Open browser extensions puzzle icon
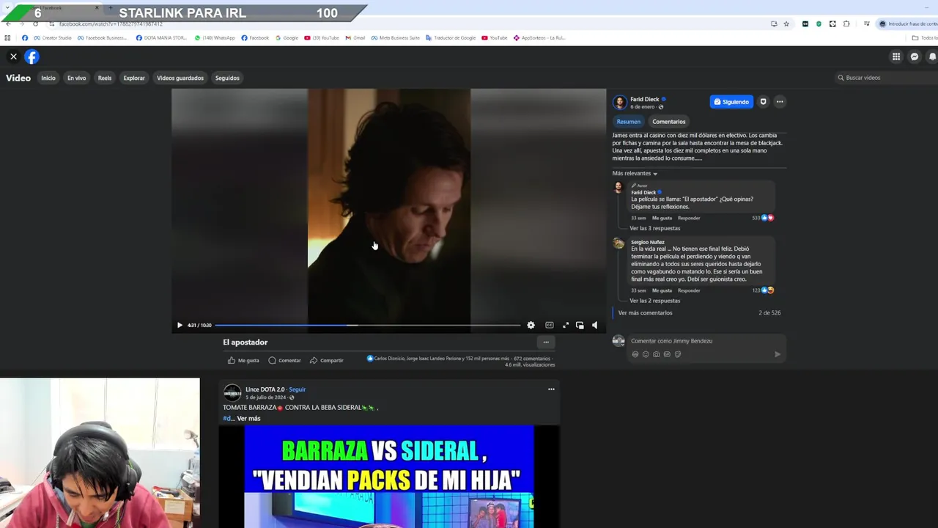 tap(846, 24)
